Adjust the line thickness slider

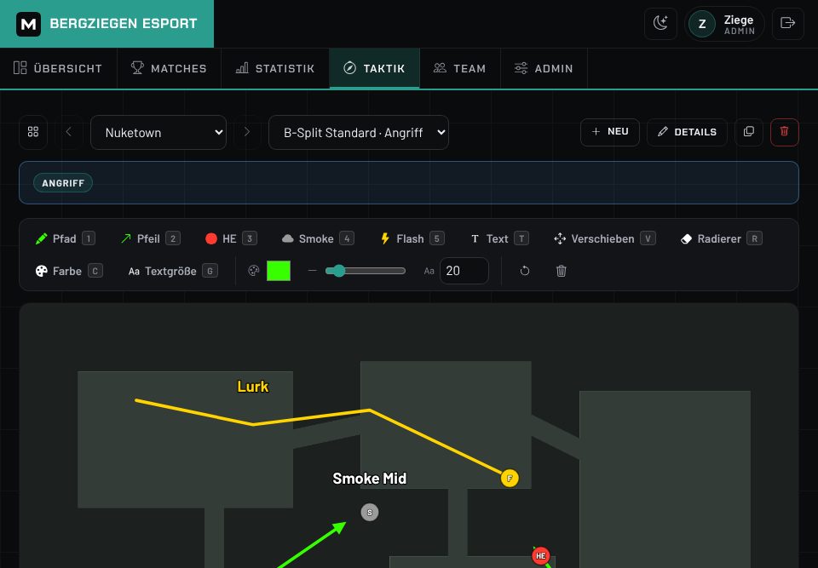[x=366, y=271]
